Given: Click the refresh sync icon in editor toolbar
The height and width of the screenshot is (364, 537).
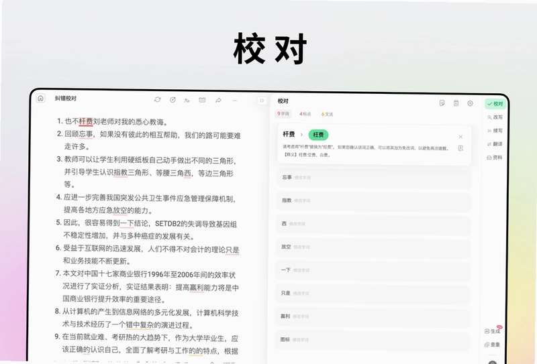Looking at the screenshot, I should click(x=158, y=100).
